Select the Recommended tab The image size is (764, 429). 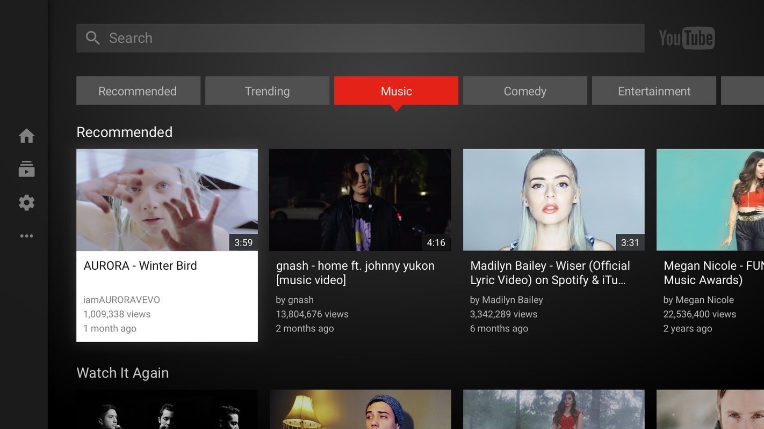coord(138,91)
